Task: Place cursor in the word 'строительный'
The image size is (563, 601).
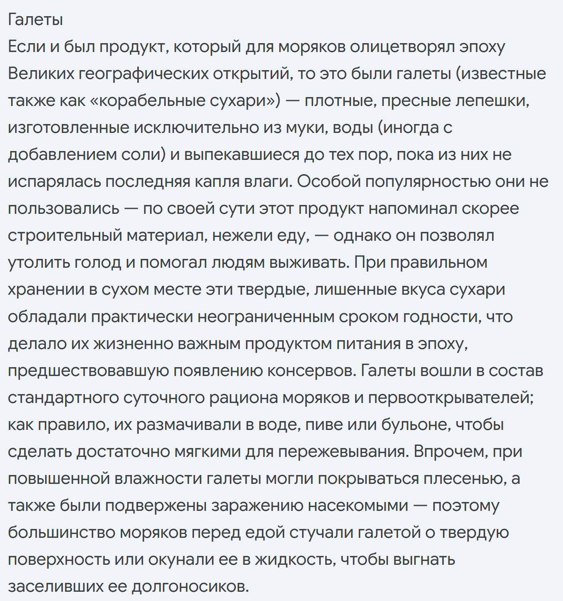Action: click(64, 235)
